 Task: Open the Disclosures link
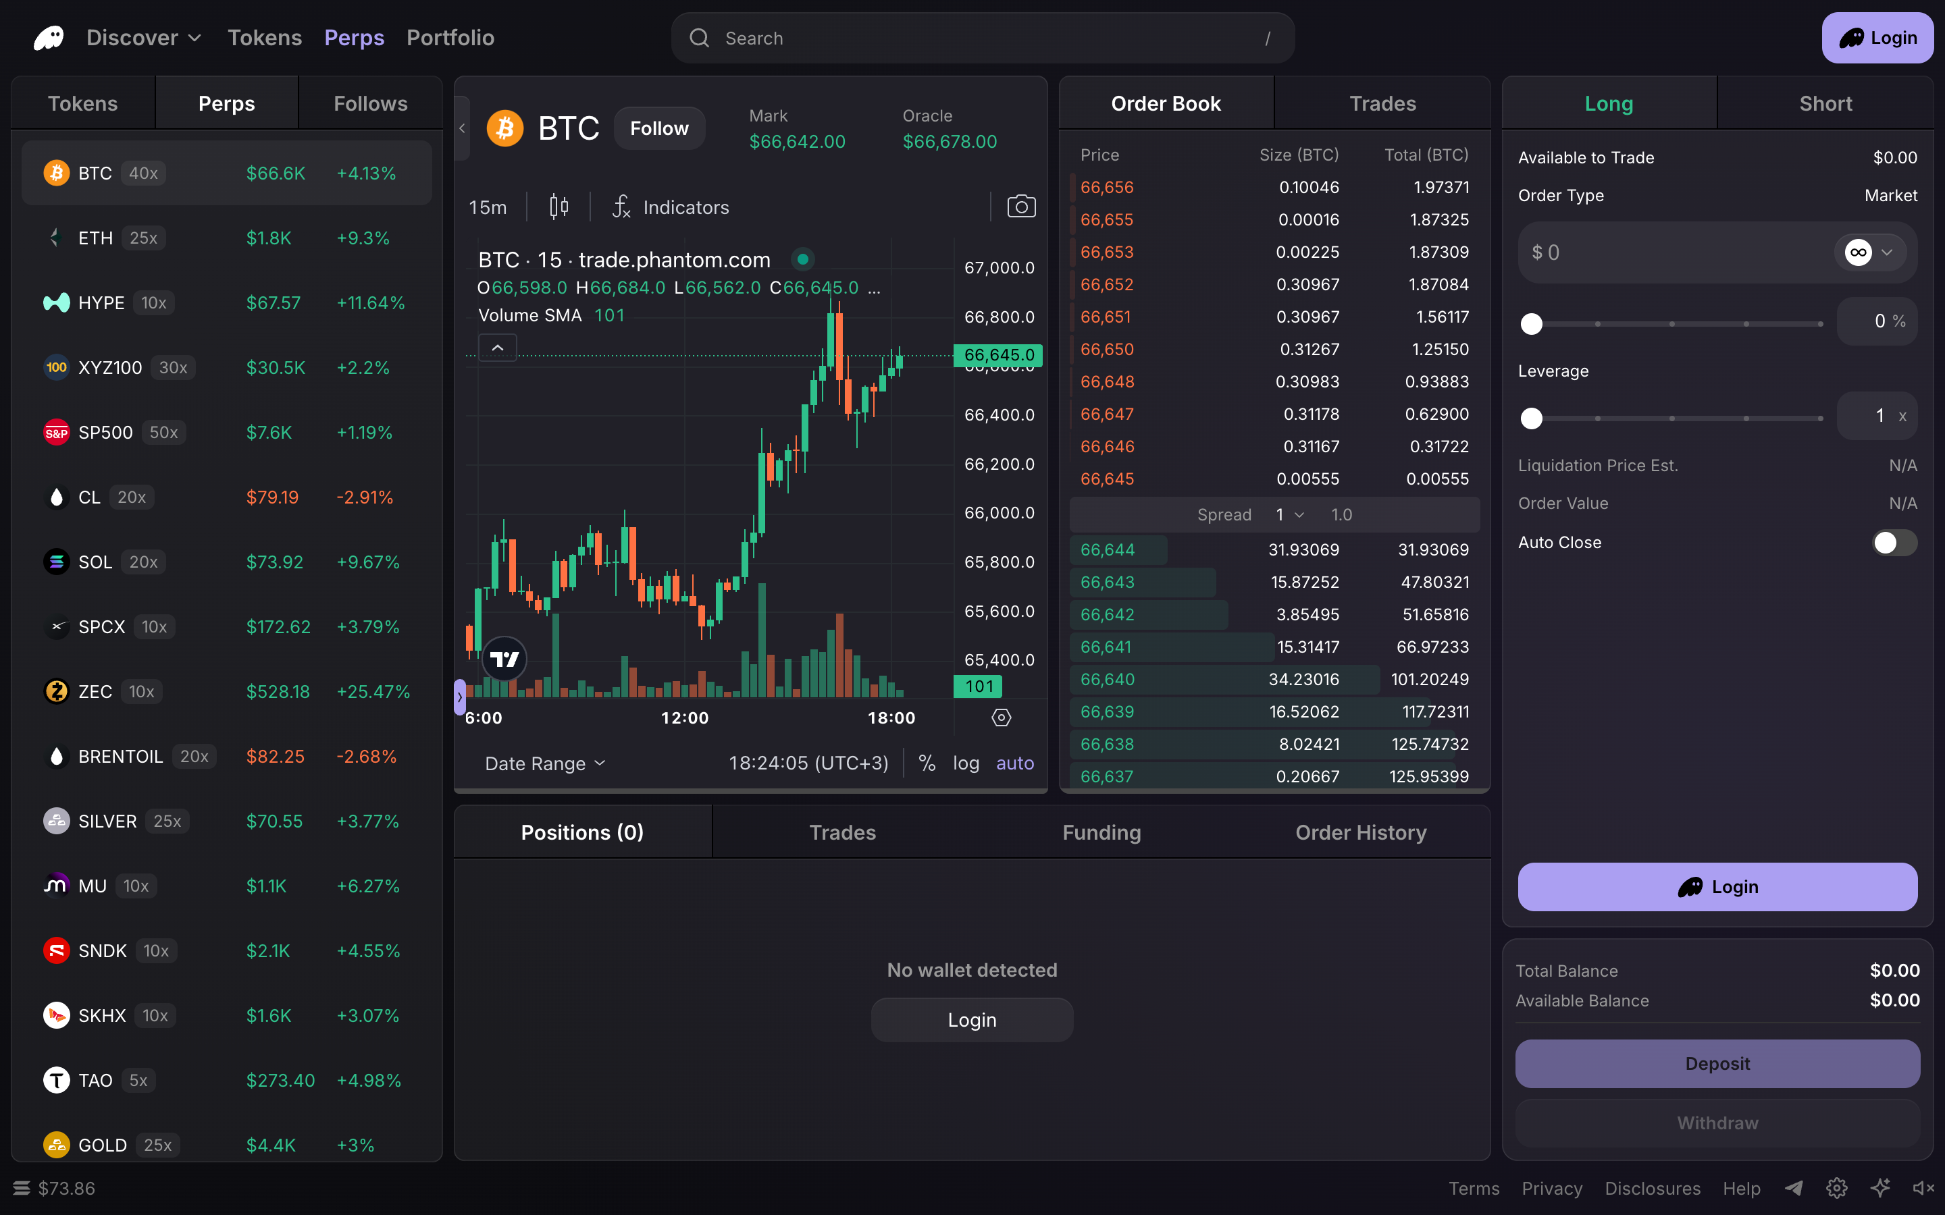point(1653,1188)
